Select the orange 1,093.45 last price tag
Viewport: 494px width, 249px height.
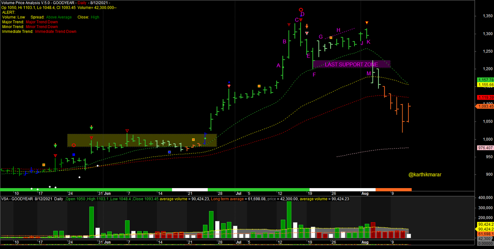(x=484, y=107)
